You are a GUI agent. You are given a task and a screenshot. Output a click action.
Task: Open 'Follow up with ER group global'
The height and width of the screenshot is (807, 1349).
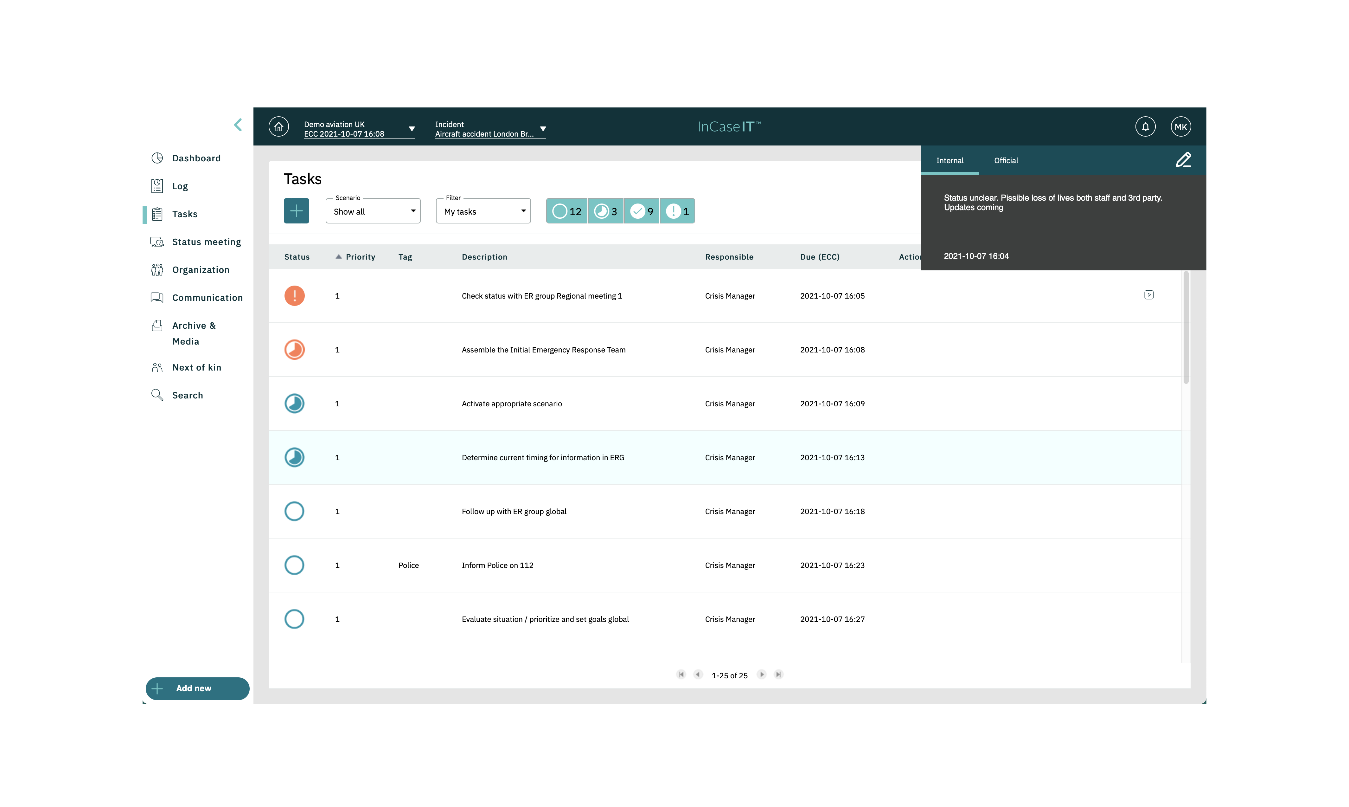(x=514, y=511)
